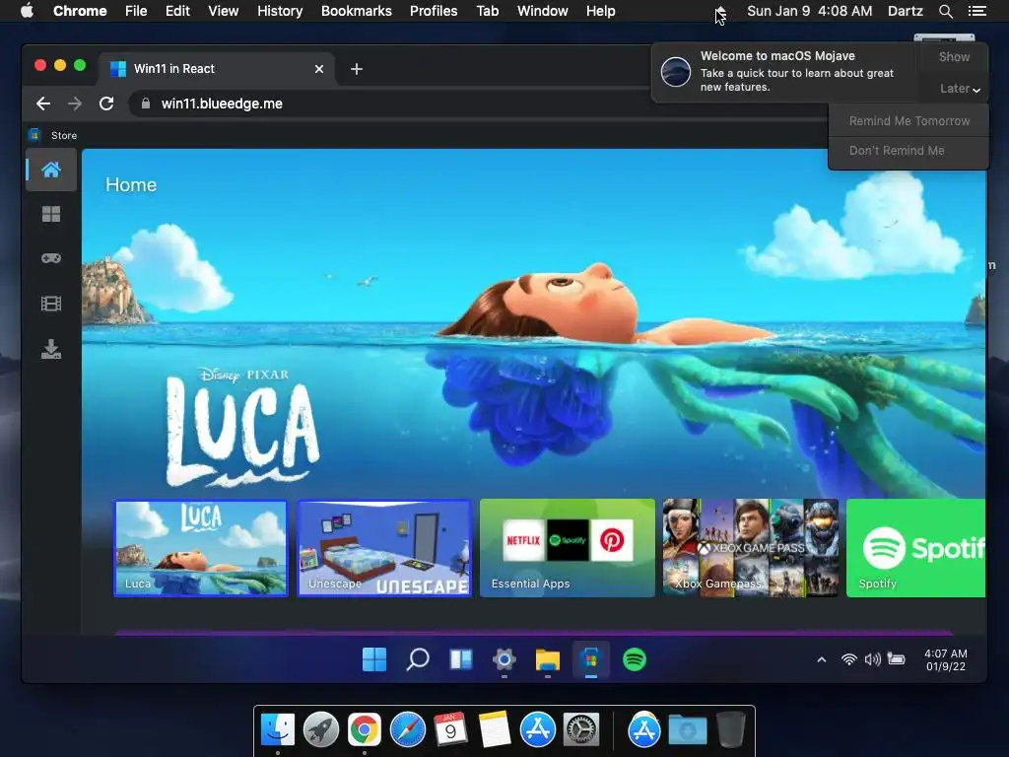Click the padlock site info icon

(x=146, y=103)
